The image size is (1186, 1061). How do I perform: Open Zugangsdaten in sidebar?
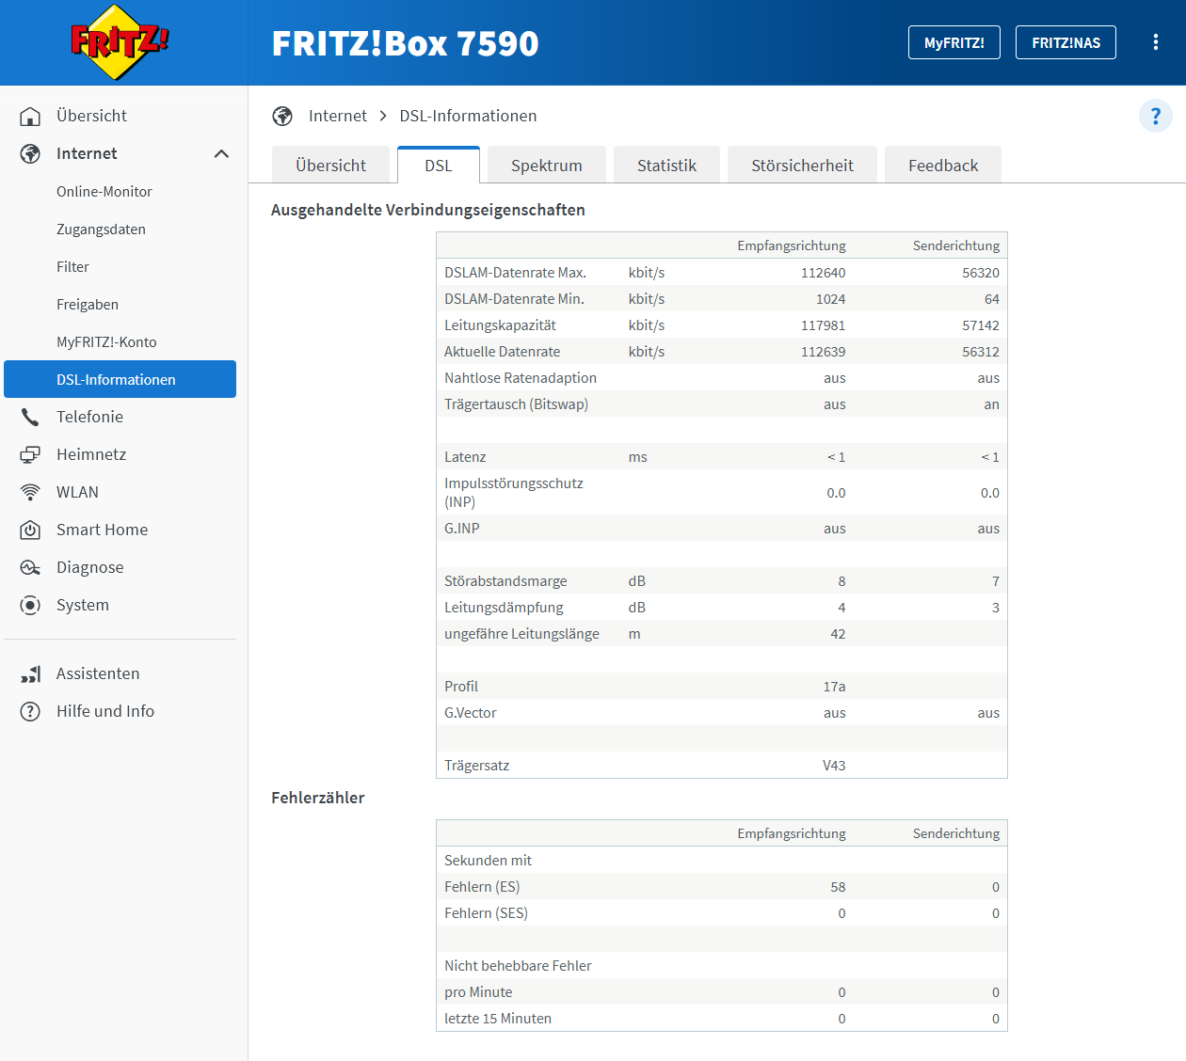click(x=101, y=229)
